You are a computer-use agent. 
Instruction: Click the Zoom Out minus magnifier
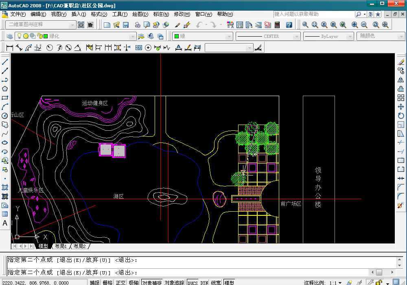pos(364,25)
